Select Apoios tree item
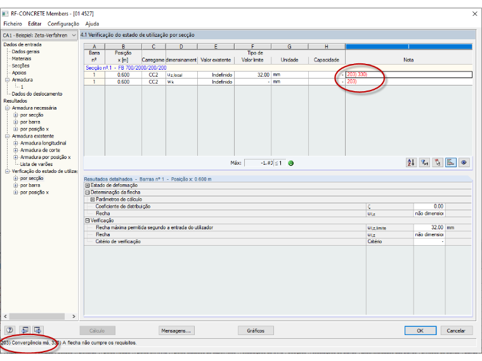The width and height of the screenshot is (482, 361). 19,73
